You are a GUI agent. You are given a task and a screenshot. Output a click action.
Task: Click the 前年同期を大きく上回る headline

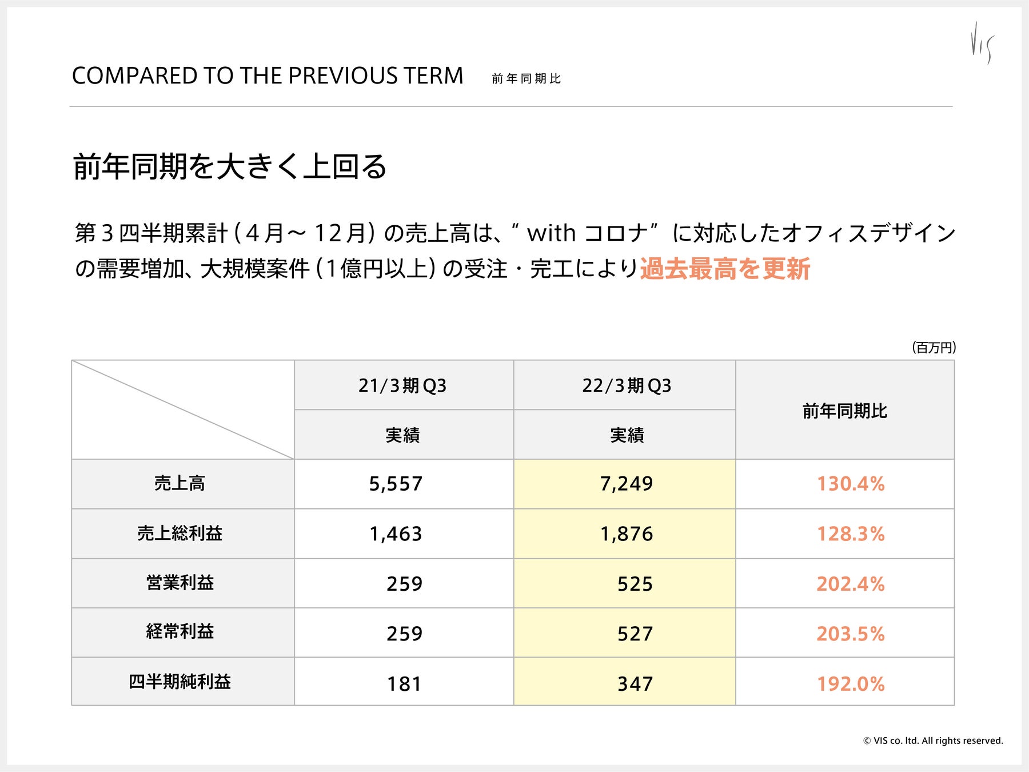[230, 167]
